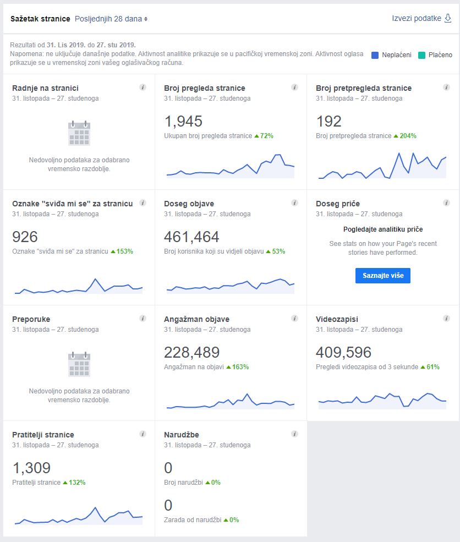Image resolution: width=460 pixels, height=542 pixels.
Task: Open info icon for Oznake "sviđa mi se" card
Action: 143,203
